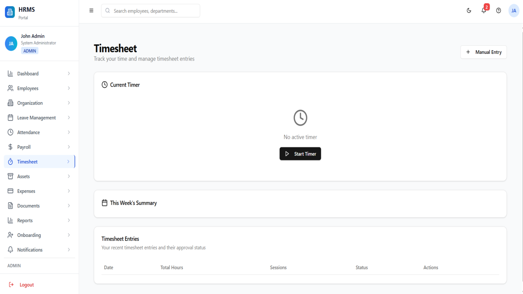The width and height of the screenshot is (523, 294).
Task: Expand the Leave Management chevron
Action: point(69,118)
